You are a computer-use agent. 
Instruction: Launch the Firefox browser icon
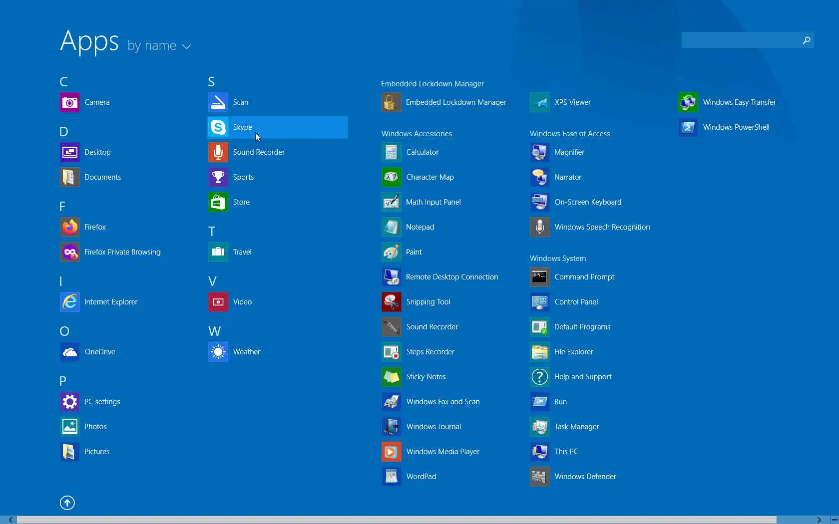pyautogui.click(x=70, y=227)
